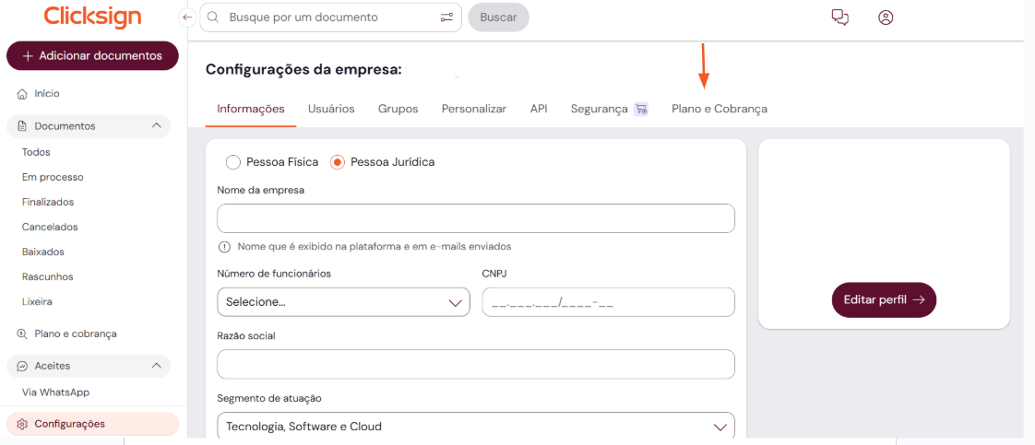The image size is (1035, 445).
Task: Select the Pessoa Física radio option
Action: point(233,162)
